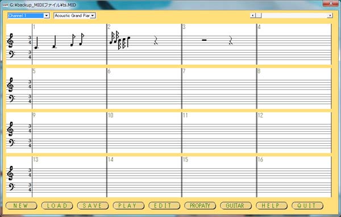Click the scrollbar right arrow

(x=330, y=15)
